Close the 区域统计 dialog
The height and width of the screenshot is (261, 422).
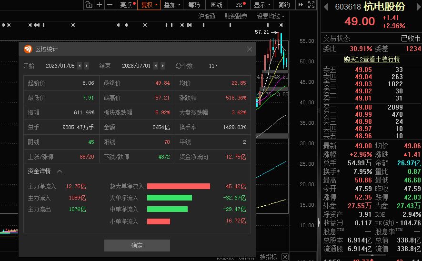pos(250,49)
